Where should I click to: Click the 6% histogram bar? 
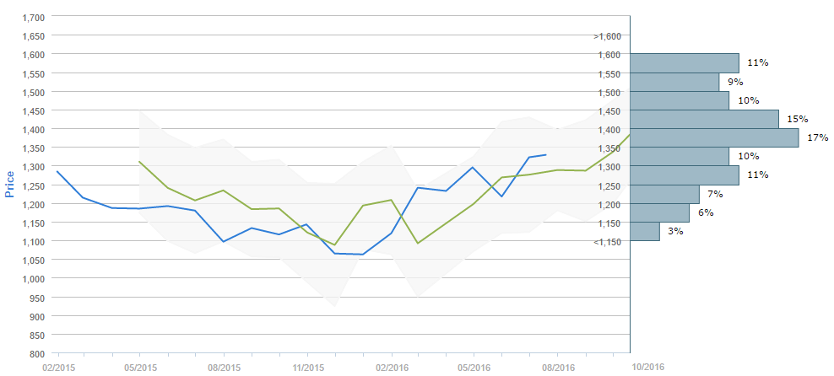(x=659, y=212)
